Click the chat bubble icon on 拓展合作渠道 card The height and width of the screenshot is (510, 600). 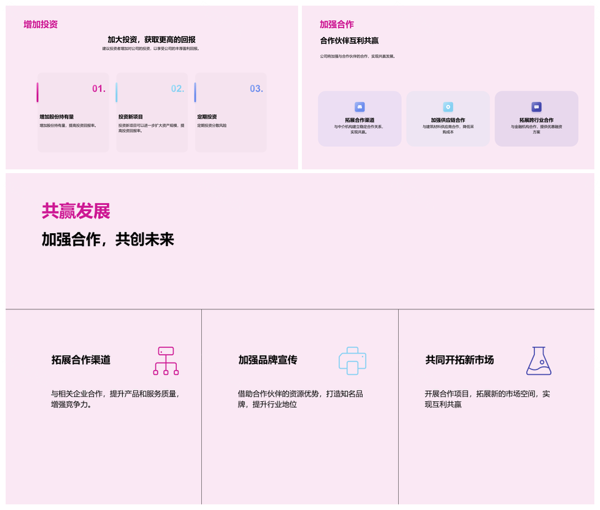point(359,107)
